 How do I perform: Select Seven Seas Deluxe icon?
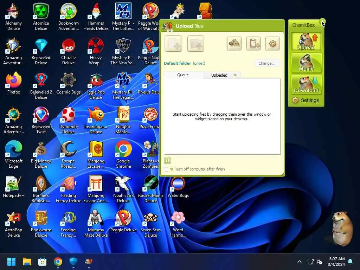click(150, 224)
